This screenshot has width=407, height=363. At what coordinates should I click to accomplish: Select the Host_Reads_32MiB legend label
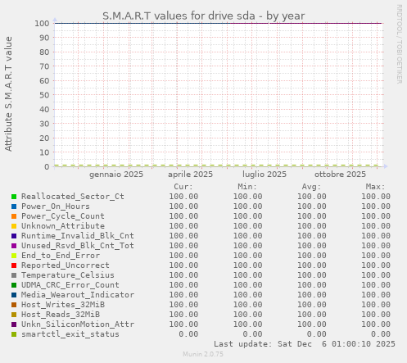click(61, 315)
